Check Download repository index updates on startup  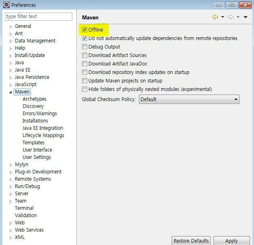click(x=84, y=72)
